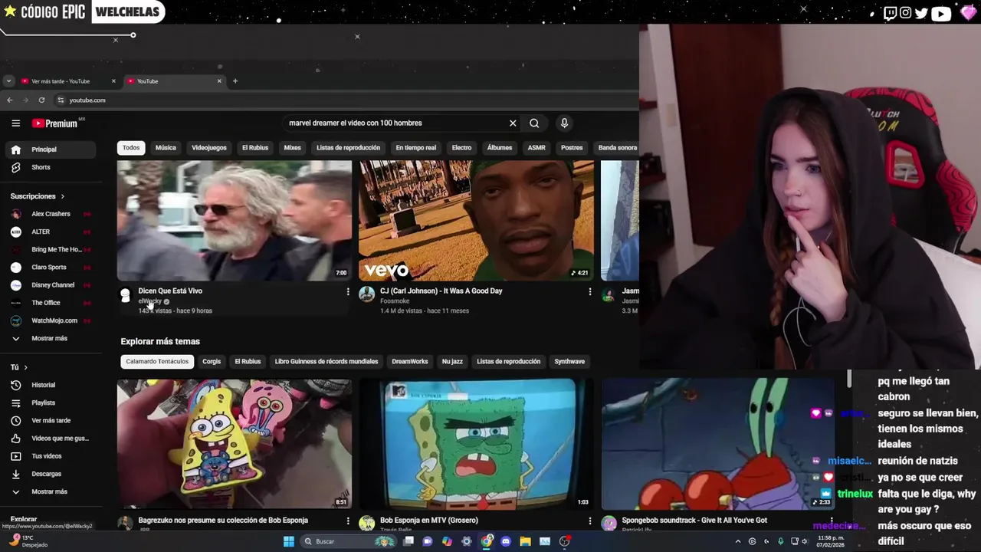Screen dimensions: 981x552
Task: Expand 'Mostrar más' under Suscripciones
Action: pos(49,338)
